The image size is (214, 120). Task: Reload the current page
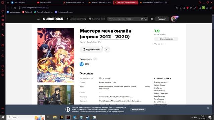coord(15,8)
